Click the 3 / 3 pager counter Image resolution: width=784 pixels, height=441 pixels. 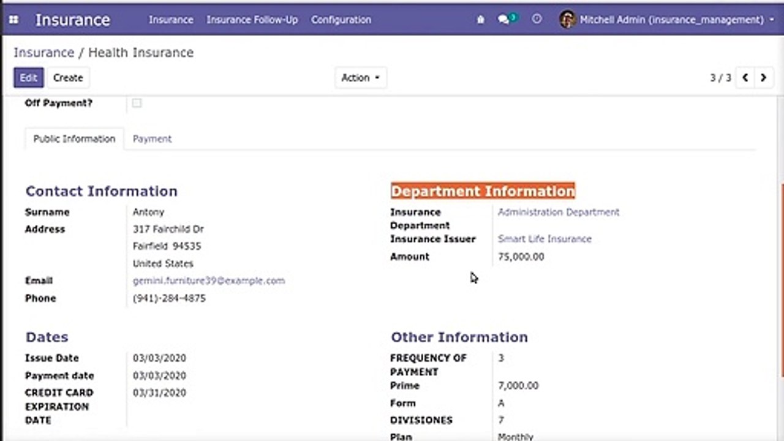click(x=720, y=78)
